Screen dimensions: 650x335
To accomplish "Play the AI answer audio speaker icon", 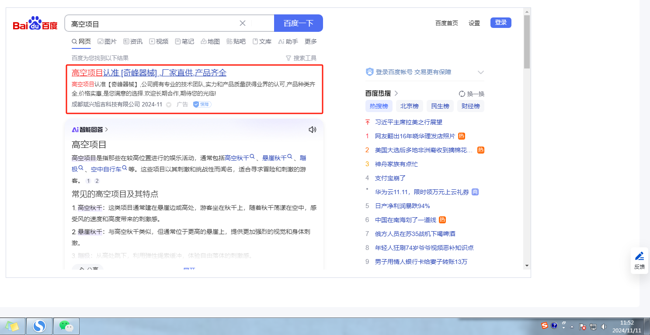I will pos(312,130).
